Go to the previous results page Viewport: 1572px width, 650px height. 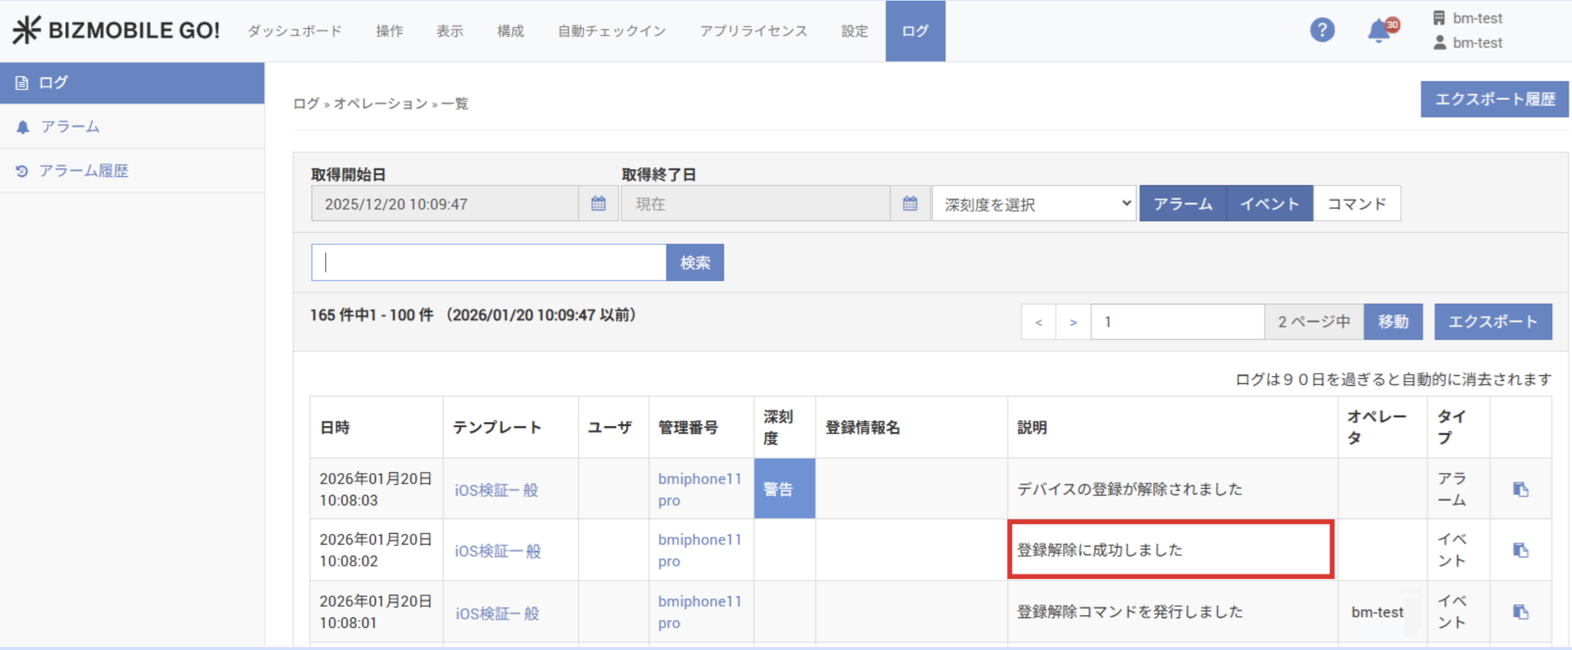(1039, 322)
